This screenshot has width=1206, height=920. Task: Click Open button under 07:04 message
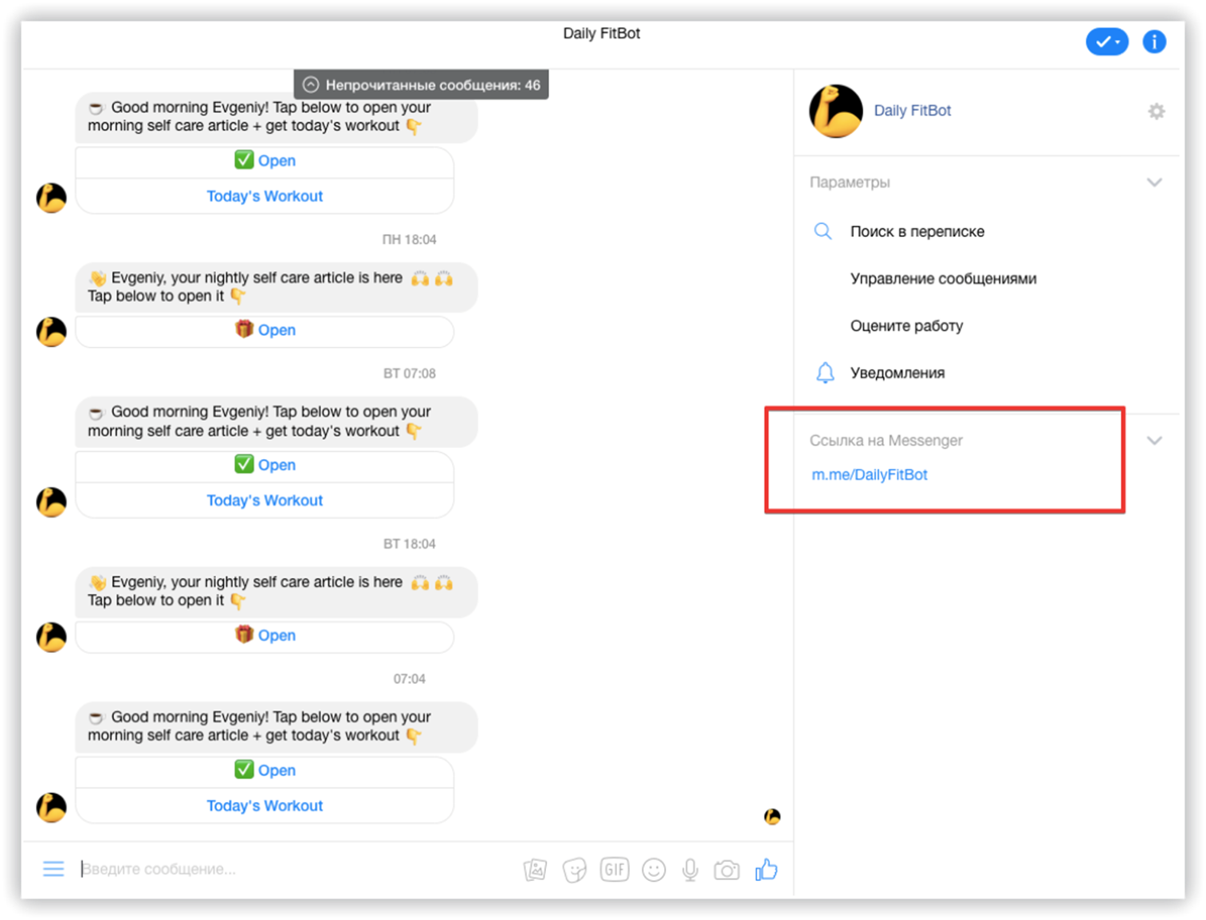coord(265,772)
